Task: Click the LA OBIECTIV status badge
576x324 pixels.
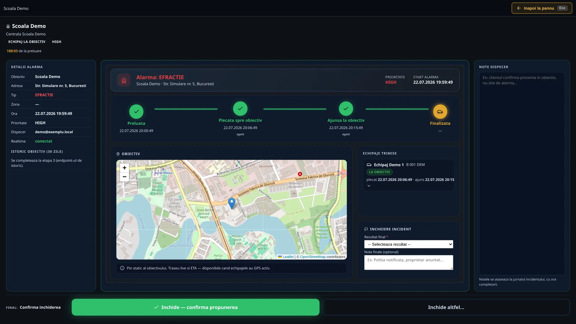Action: pos(379,172)
